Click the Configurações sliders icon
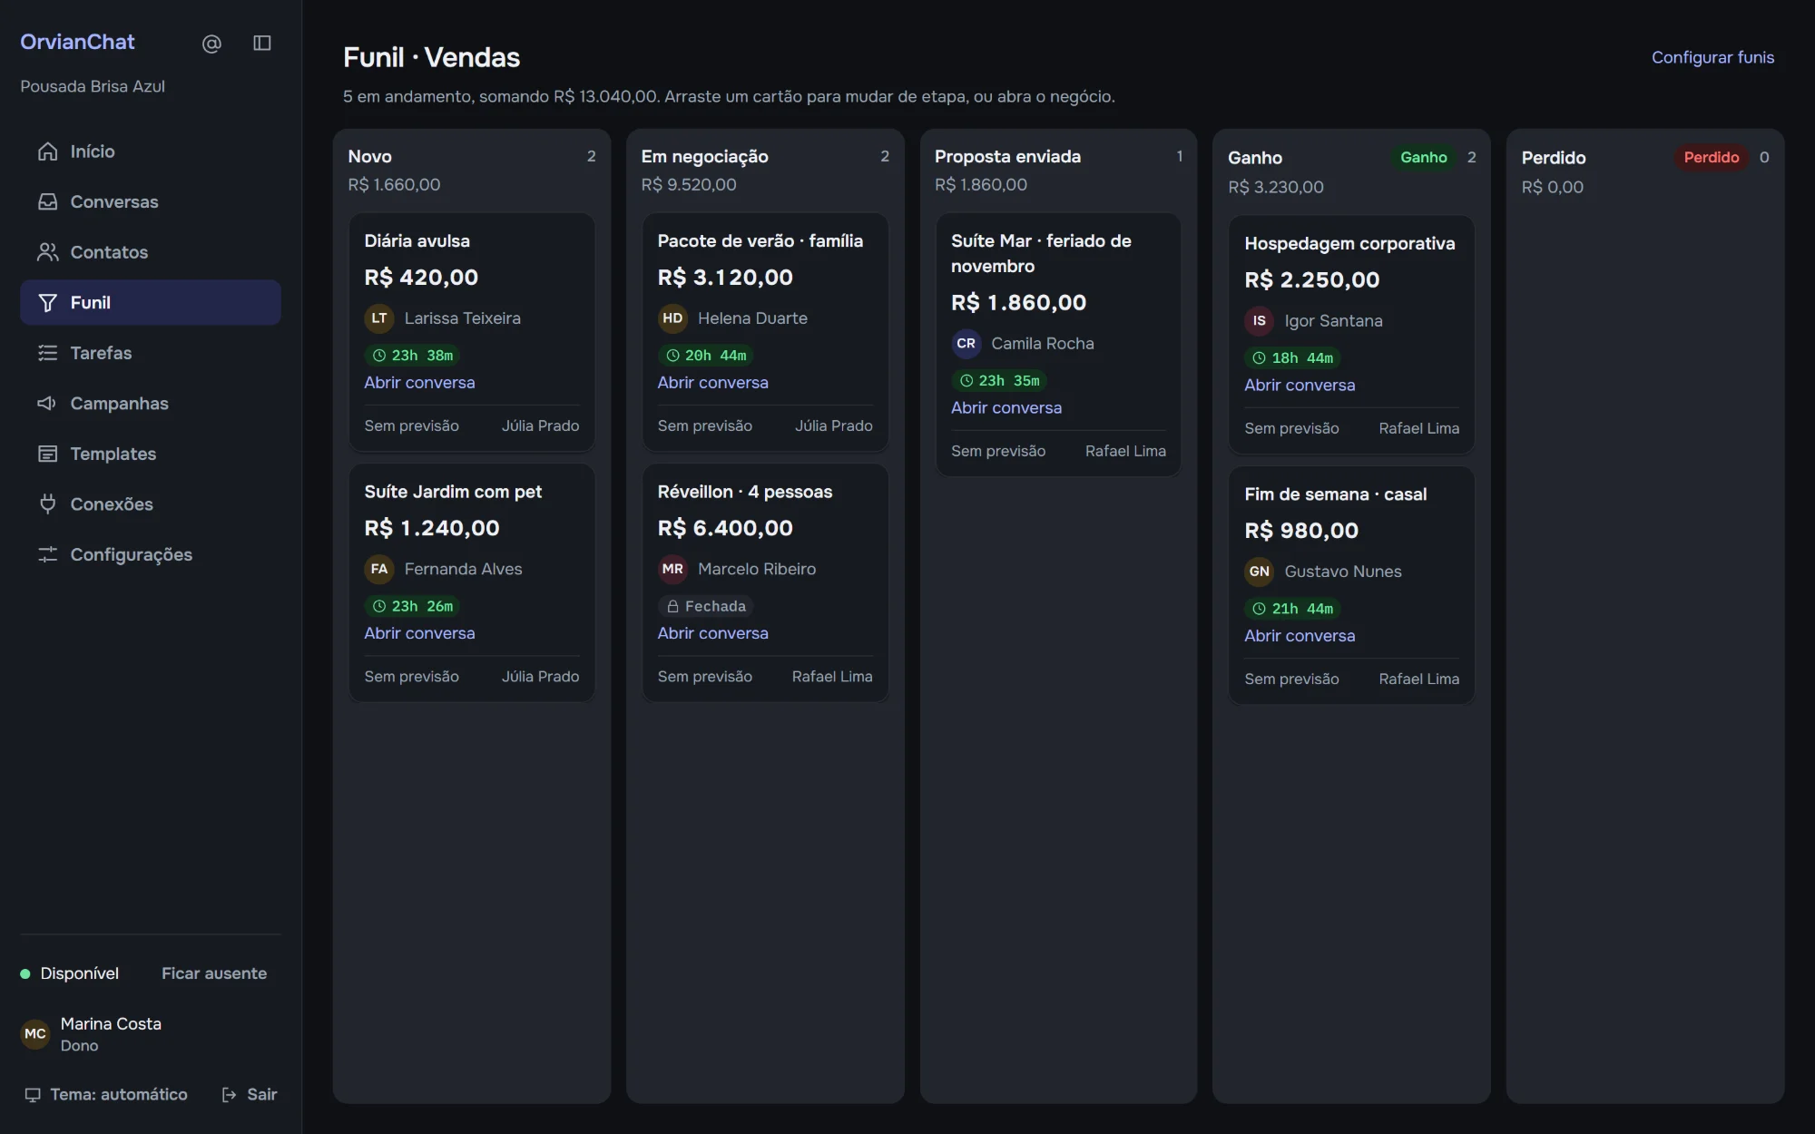 tap(47, 554)
